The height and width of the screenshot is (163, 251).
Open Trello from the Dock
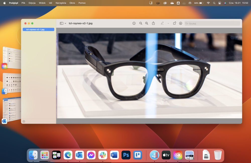[x=138, y=155]
